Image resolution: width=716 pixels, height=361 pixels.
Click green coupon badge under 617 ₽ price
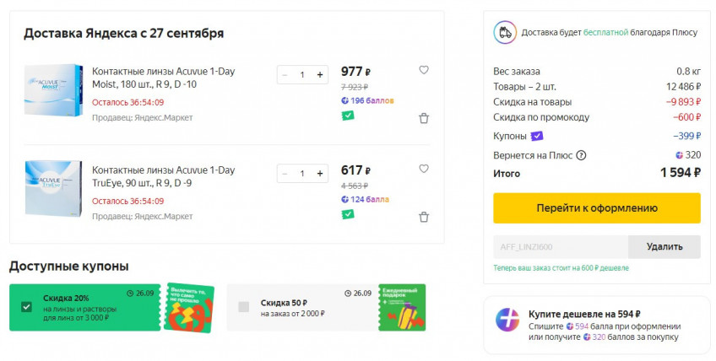tap(347, 214)
